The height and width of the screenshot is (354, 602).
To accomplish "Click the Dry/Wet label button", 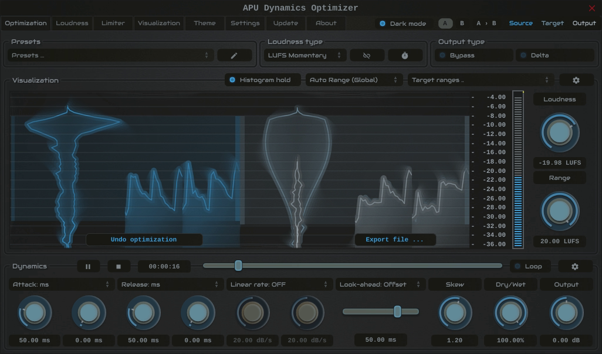I will point(510,285).
